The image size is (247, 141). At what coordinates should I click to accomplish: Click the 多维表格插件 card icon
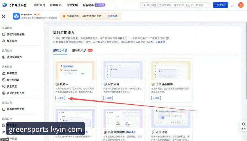click(105, 132)
